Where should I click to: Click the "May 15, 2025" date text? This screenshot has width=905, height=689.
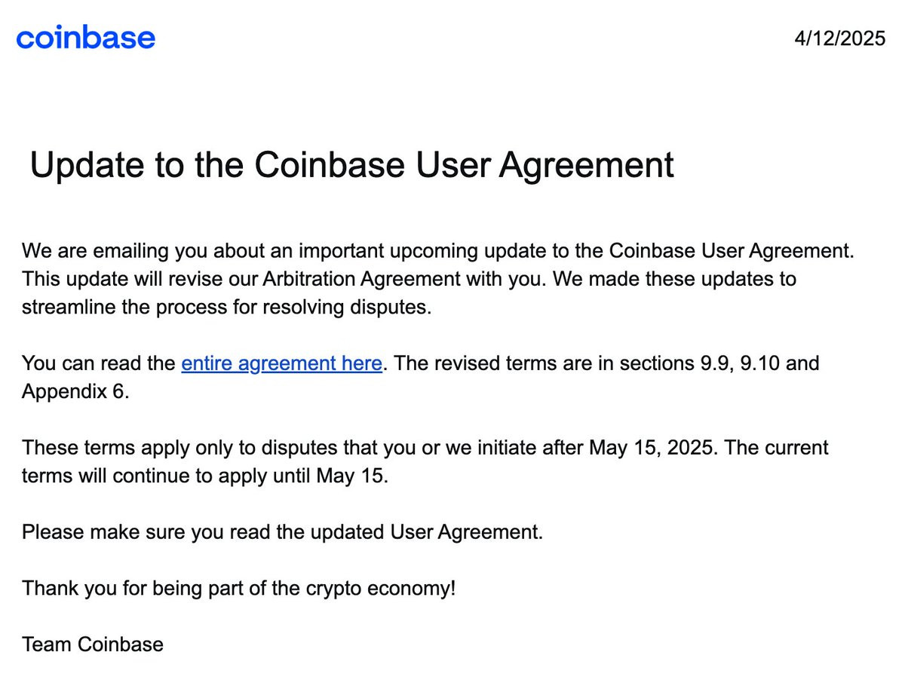point(652,448)
